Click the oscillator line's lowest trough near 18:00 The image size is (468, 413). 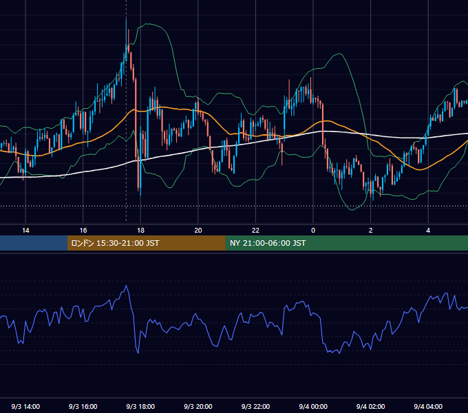coord(138,353)
